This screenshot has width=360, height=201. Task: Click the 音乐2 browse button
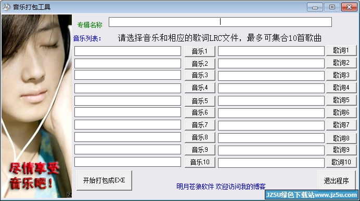200,64
